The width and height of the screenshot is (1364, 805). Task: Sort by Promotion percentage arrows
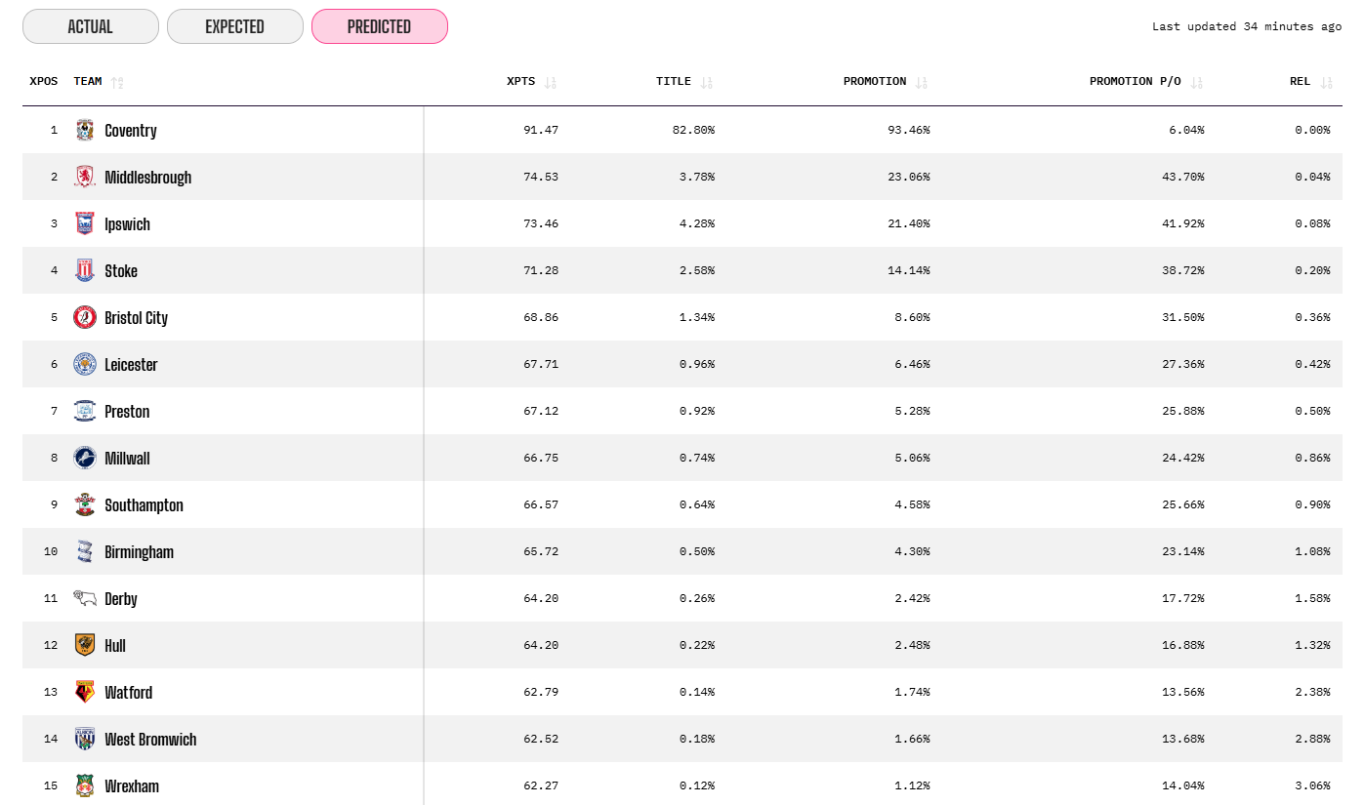click(922, 83)
